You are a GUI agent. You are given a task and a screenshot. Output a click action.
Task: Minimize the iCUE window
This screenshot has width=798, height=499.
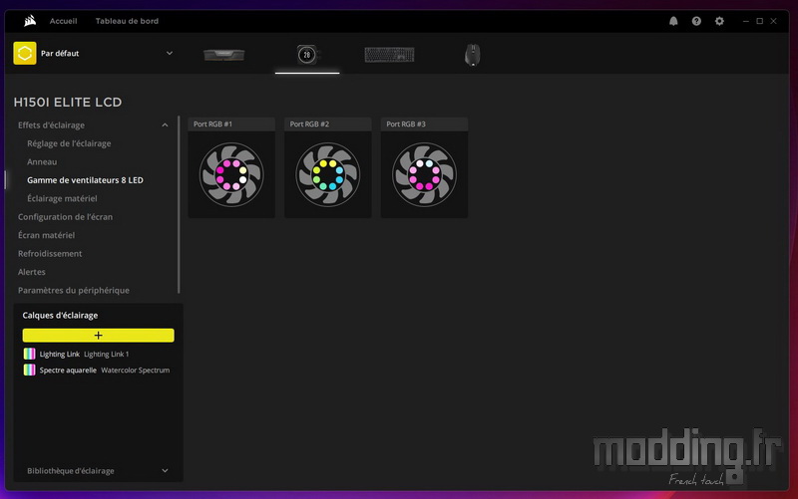(745, 21)
